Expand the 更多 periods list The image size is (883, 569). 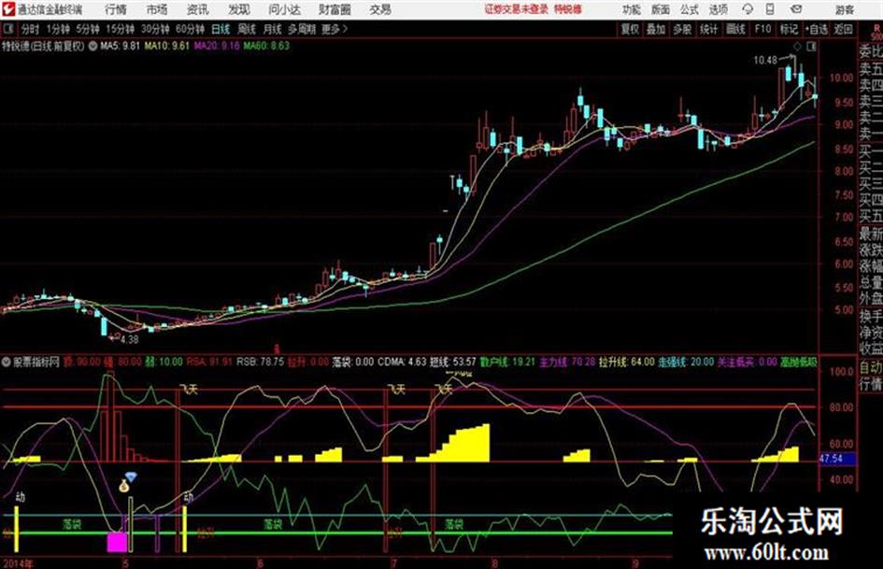click(335, 29)
